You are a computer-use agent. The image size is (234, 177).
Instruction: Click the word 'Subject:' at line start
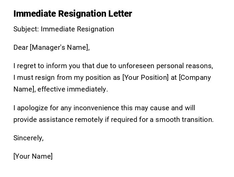click(x=26, y=29)
